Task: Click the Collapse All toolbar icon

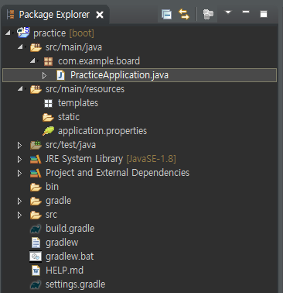Action: point(166,15)
